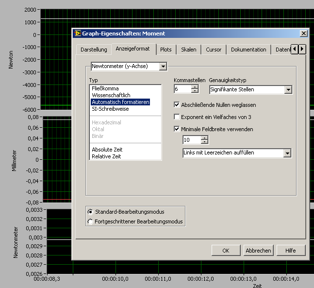Toggle Abschließende Nullen weglassen checkbox
This screenshot has width=314, height=288.
point(177,104)
